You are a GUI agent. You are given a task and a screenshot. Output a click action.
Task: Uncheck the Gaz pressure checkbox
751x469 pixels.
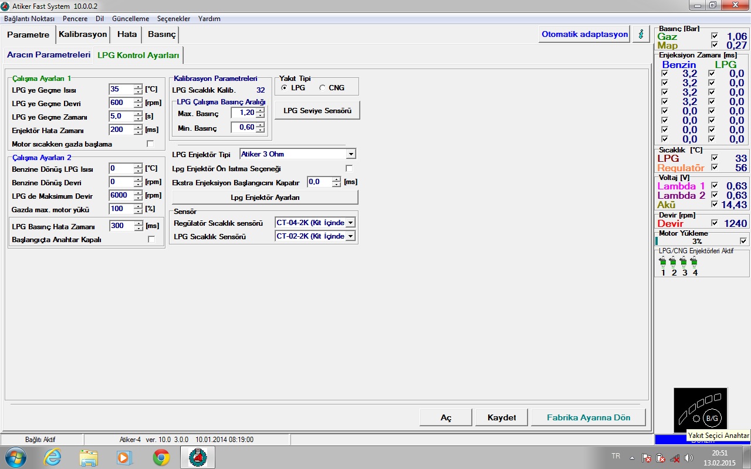tap(714, 36)
